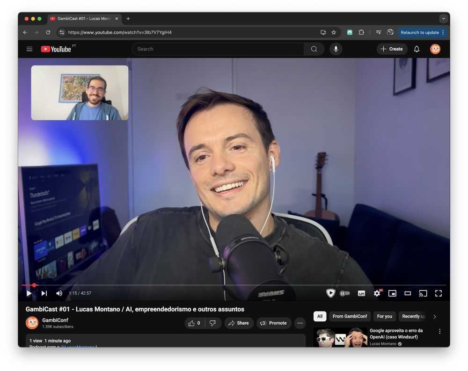Click Relaunch to update button
The width and height of the screenshot is (468, 371).
[420, 33]
